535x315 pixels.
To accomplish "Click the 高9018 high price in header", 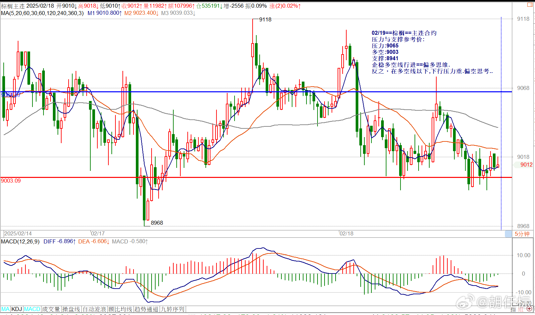I will tap(89, 6).
